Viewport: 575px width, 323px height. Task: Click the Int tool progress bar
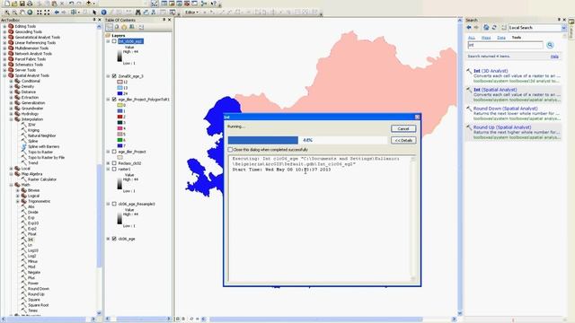(307, 140)
